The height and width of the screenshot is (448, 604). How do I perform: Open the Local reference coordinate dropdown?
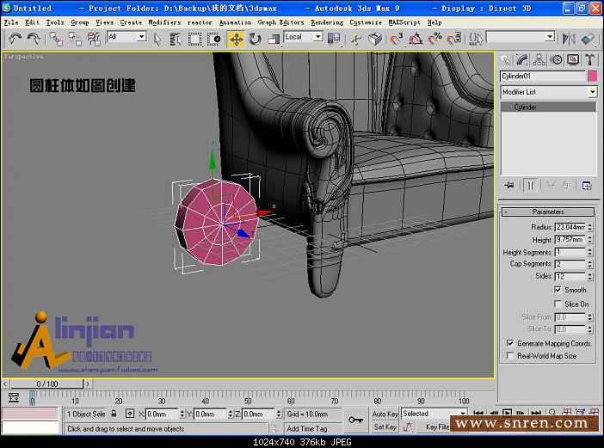click(x=303, y=37)
